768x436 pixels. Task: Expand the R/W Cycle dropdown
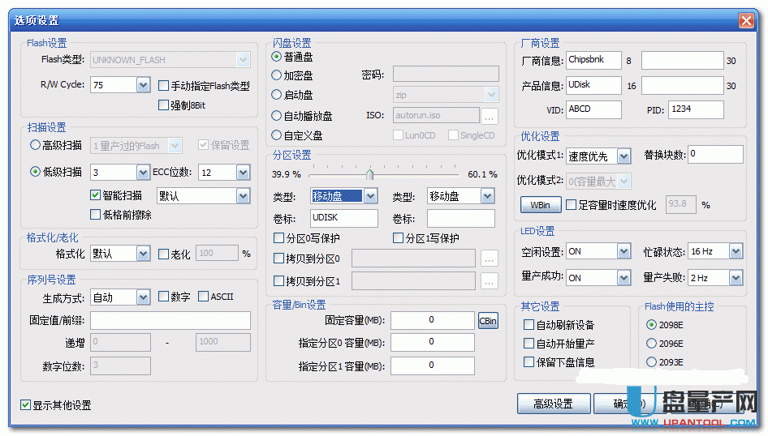tap(143, 84)
